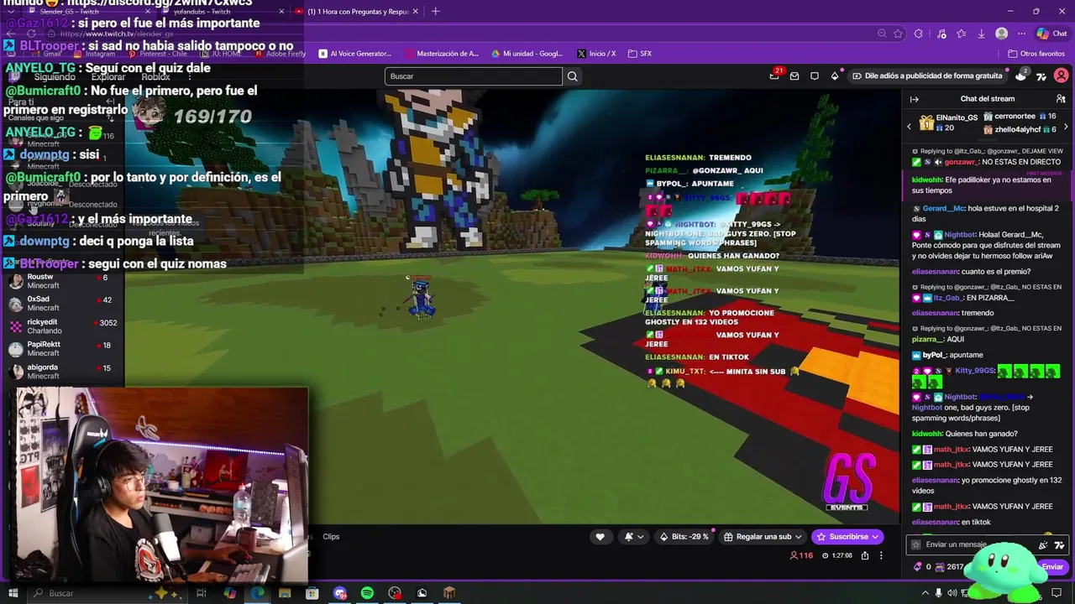This screenshot has height=604, width=1075.
Task: Click the Twitch Buscar search field
Action: (474, 76)
